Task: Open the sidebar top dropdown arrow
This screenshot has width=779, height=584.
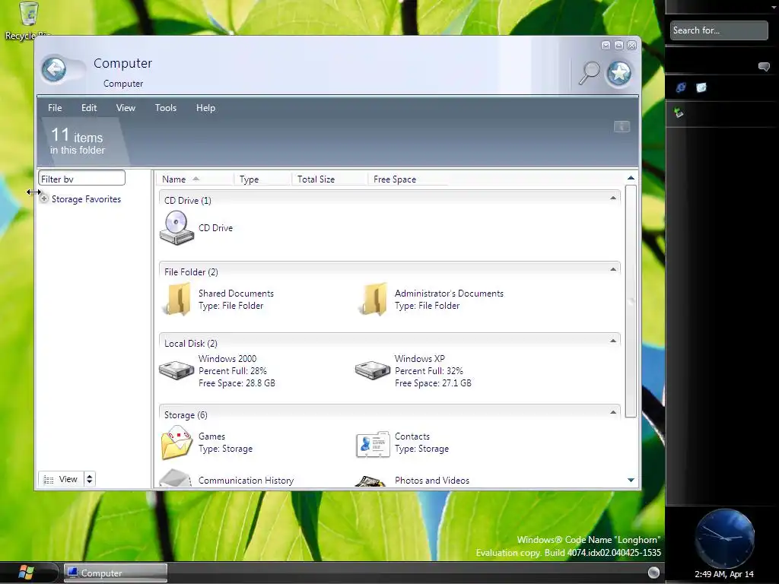Action: [x=774, y=8]
